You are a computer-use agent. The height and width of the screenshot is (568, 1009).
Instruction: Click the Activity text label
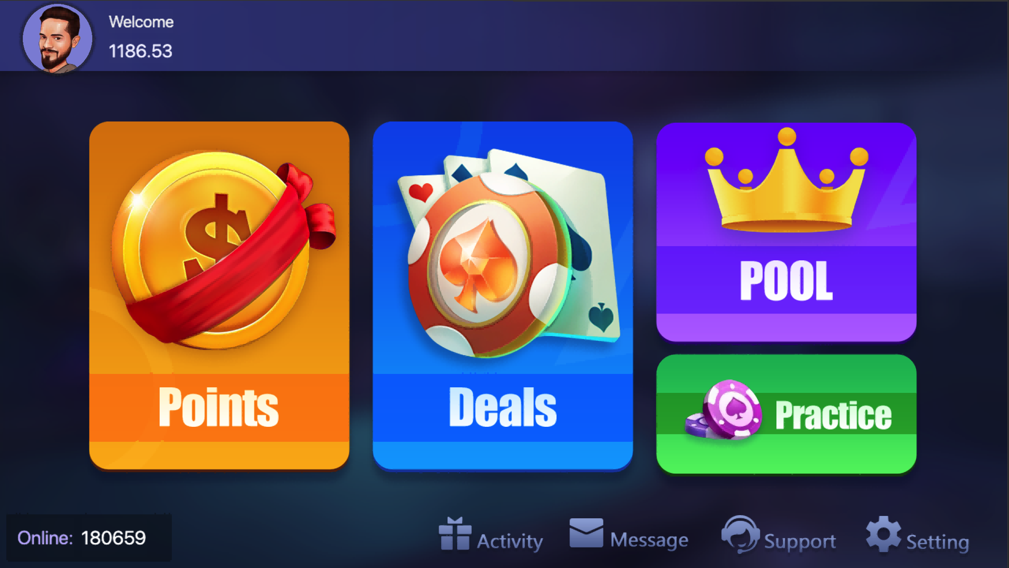[510, 541]
